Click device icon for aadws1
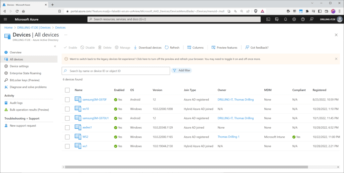The height and width of the screenshot is (173, 344). [x=78, y=127]
